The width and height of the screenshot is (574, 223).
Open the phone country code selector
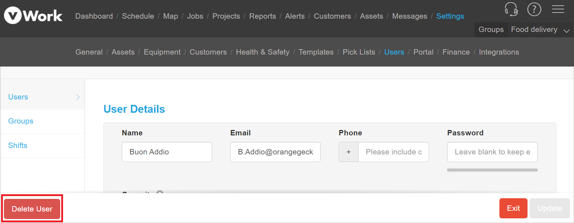[x=348, y=152]
